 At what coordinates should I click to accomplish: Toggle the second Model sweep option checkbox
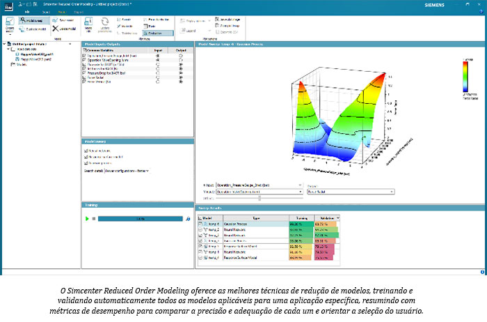[x=86, y=157]
